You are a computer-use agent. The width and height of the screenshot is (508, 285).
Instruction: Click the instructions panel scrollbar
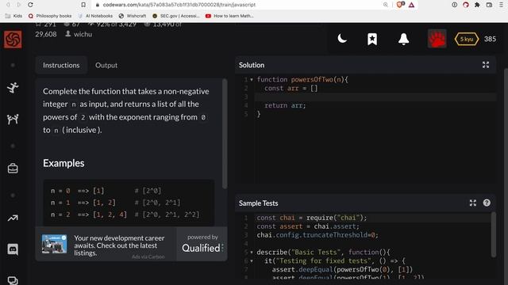(225, 134)
